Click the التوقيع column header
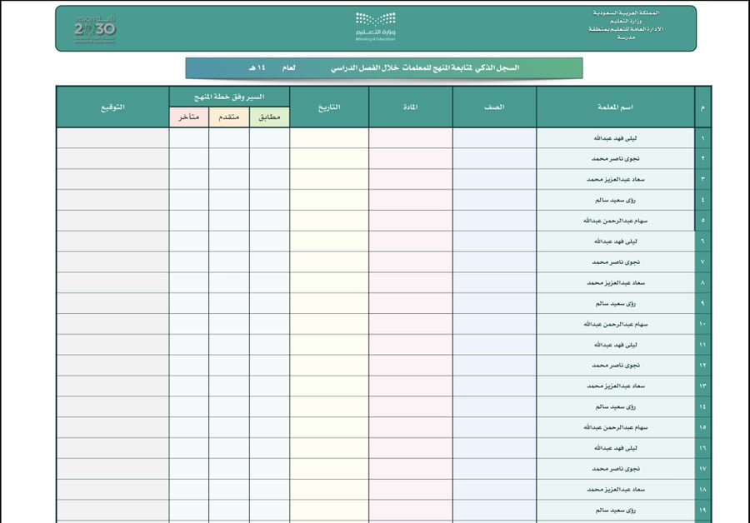Image resolution: width=750 pixels, height=523 pixels. (x=112, y=107)
